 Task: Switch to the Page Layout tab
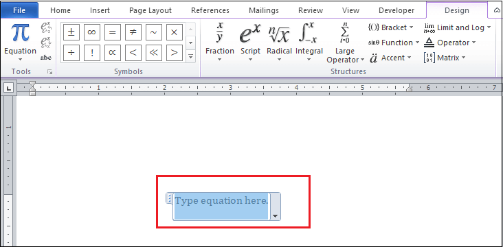[150, 10]
